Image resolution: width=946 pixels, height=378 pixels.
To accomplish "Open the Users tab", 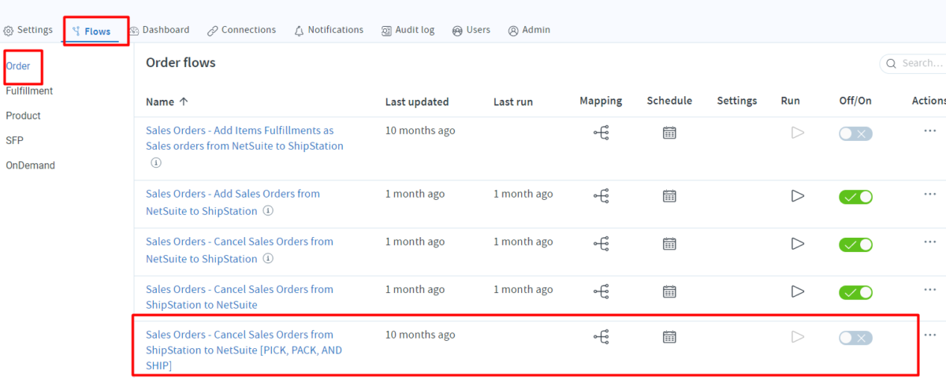I will click(471, 30).
